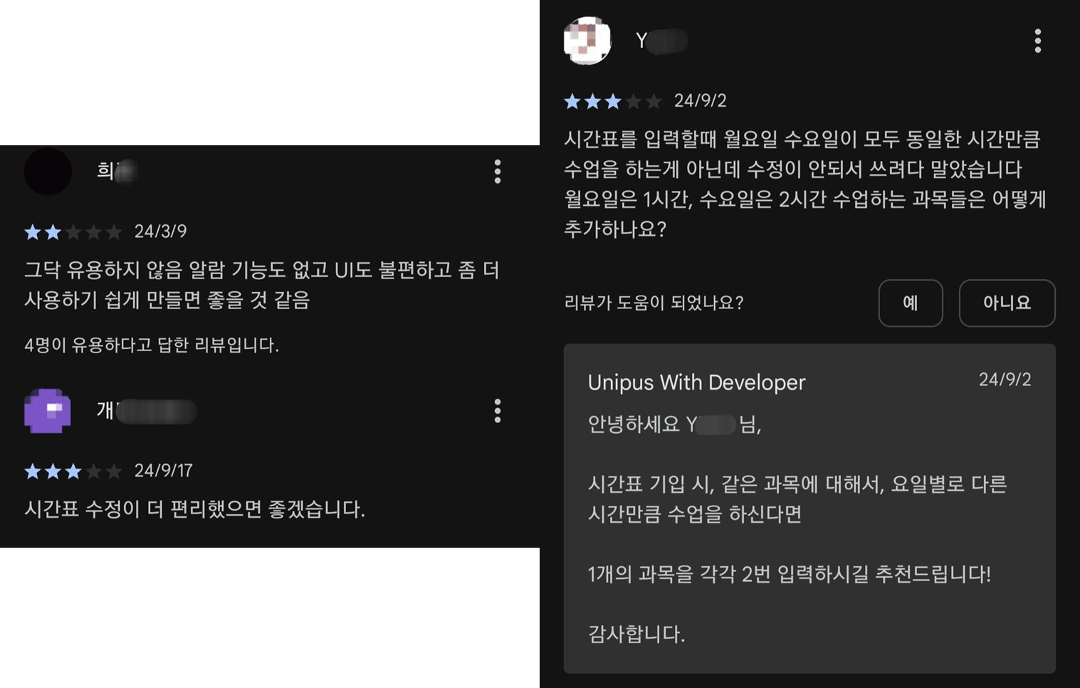Open the three-dot menu for reviewer 희's review
This screenshot has width=1080, height=688.
(x=498, y=172)
